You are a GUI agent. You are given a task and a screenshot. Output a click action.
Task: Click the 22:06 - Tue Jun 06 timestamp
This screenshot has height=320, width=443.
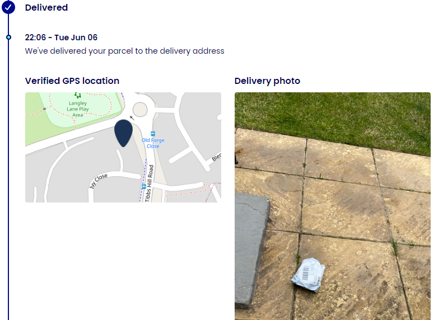pos(61,37)
